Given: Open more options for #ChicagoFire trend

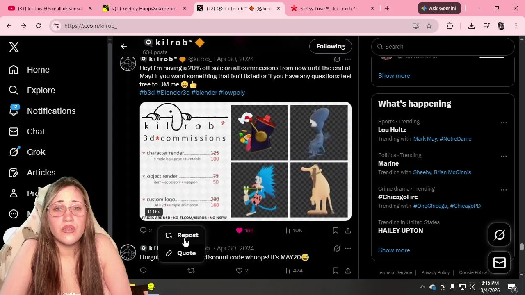Looking at the screenshot, I should point(504,190).
